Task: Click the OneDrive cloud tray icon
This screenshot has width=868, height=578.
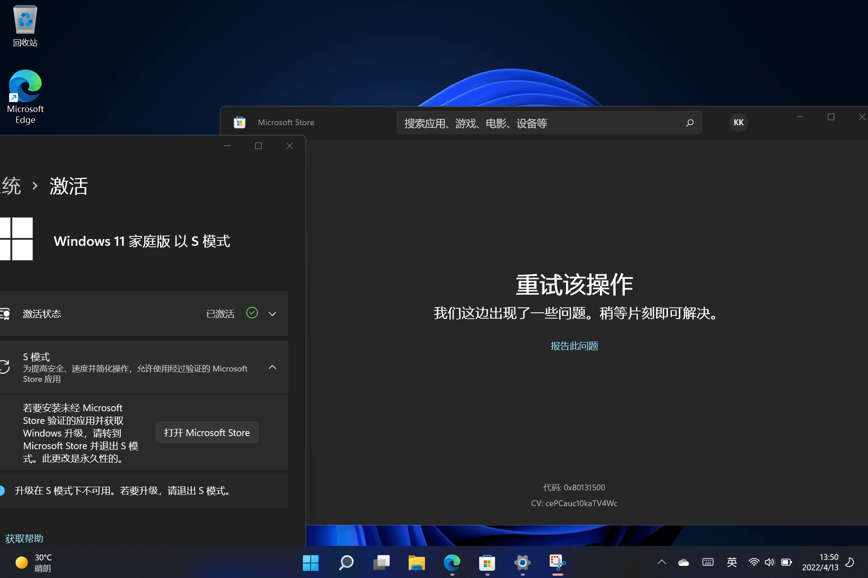Action: pyautogui.click(x=684, y=562)
